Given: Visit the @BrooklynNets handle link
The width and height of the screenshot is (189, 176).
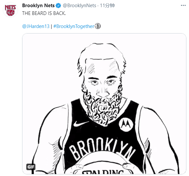Looking at the screenshot, I should point(80,6).
